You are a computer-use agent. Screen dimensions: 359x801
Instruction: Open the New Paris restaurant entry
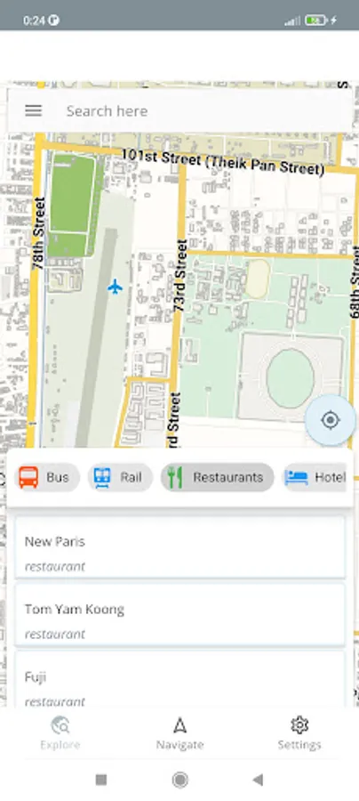[x=180, y=547]
